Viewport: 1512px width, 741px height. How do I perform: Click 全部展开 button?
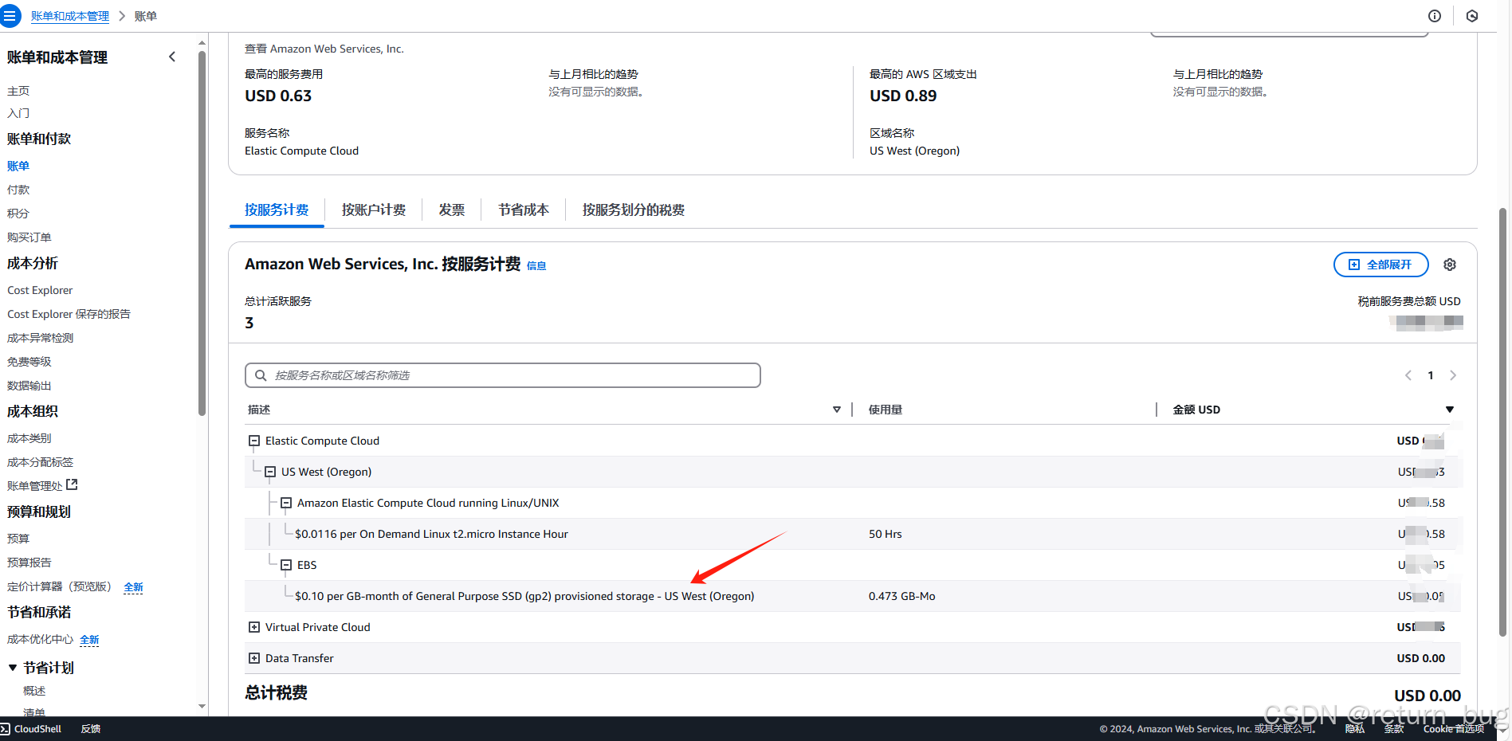click(1380, 265)
